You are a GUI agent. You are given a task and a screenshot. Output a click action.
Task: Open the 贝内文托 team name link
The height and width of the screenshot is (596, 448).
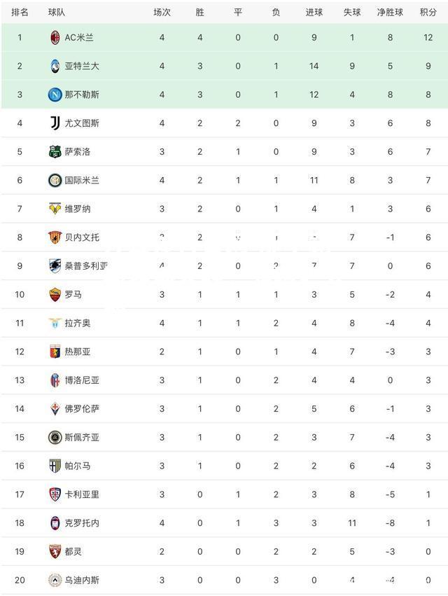(82, 237)
